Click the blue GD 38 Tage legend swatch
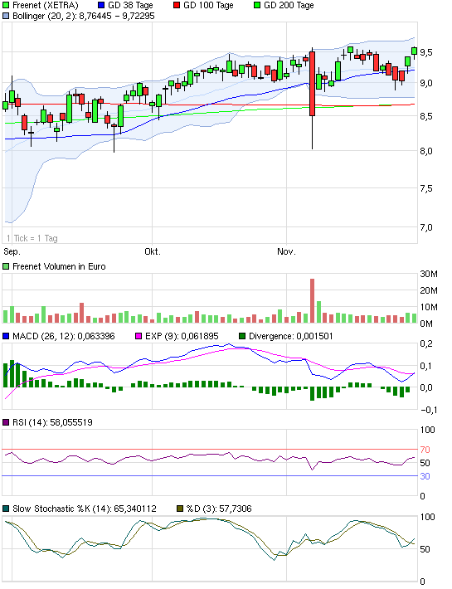The image size is (452, 589). 101,5
